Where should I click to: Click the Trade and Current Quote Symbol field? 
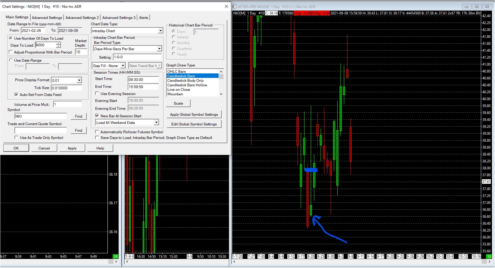41,130
